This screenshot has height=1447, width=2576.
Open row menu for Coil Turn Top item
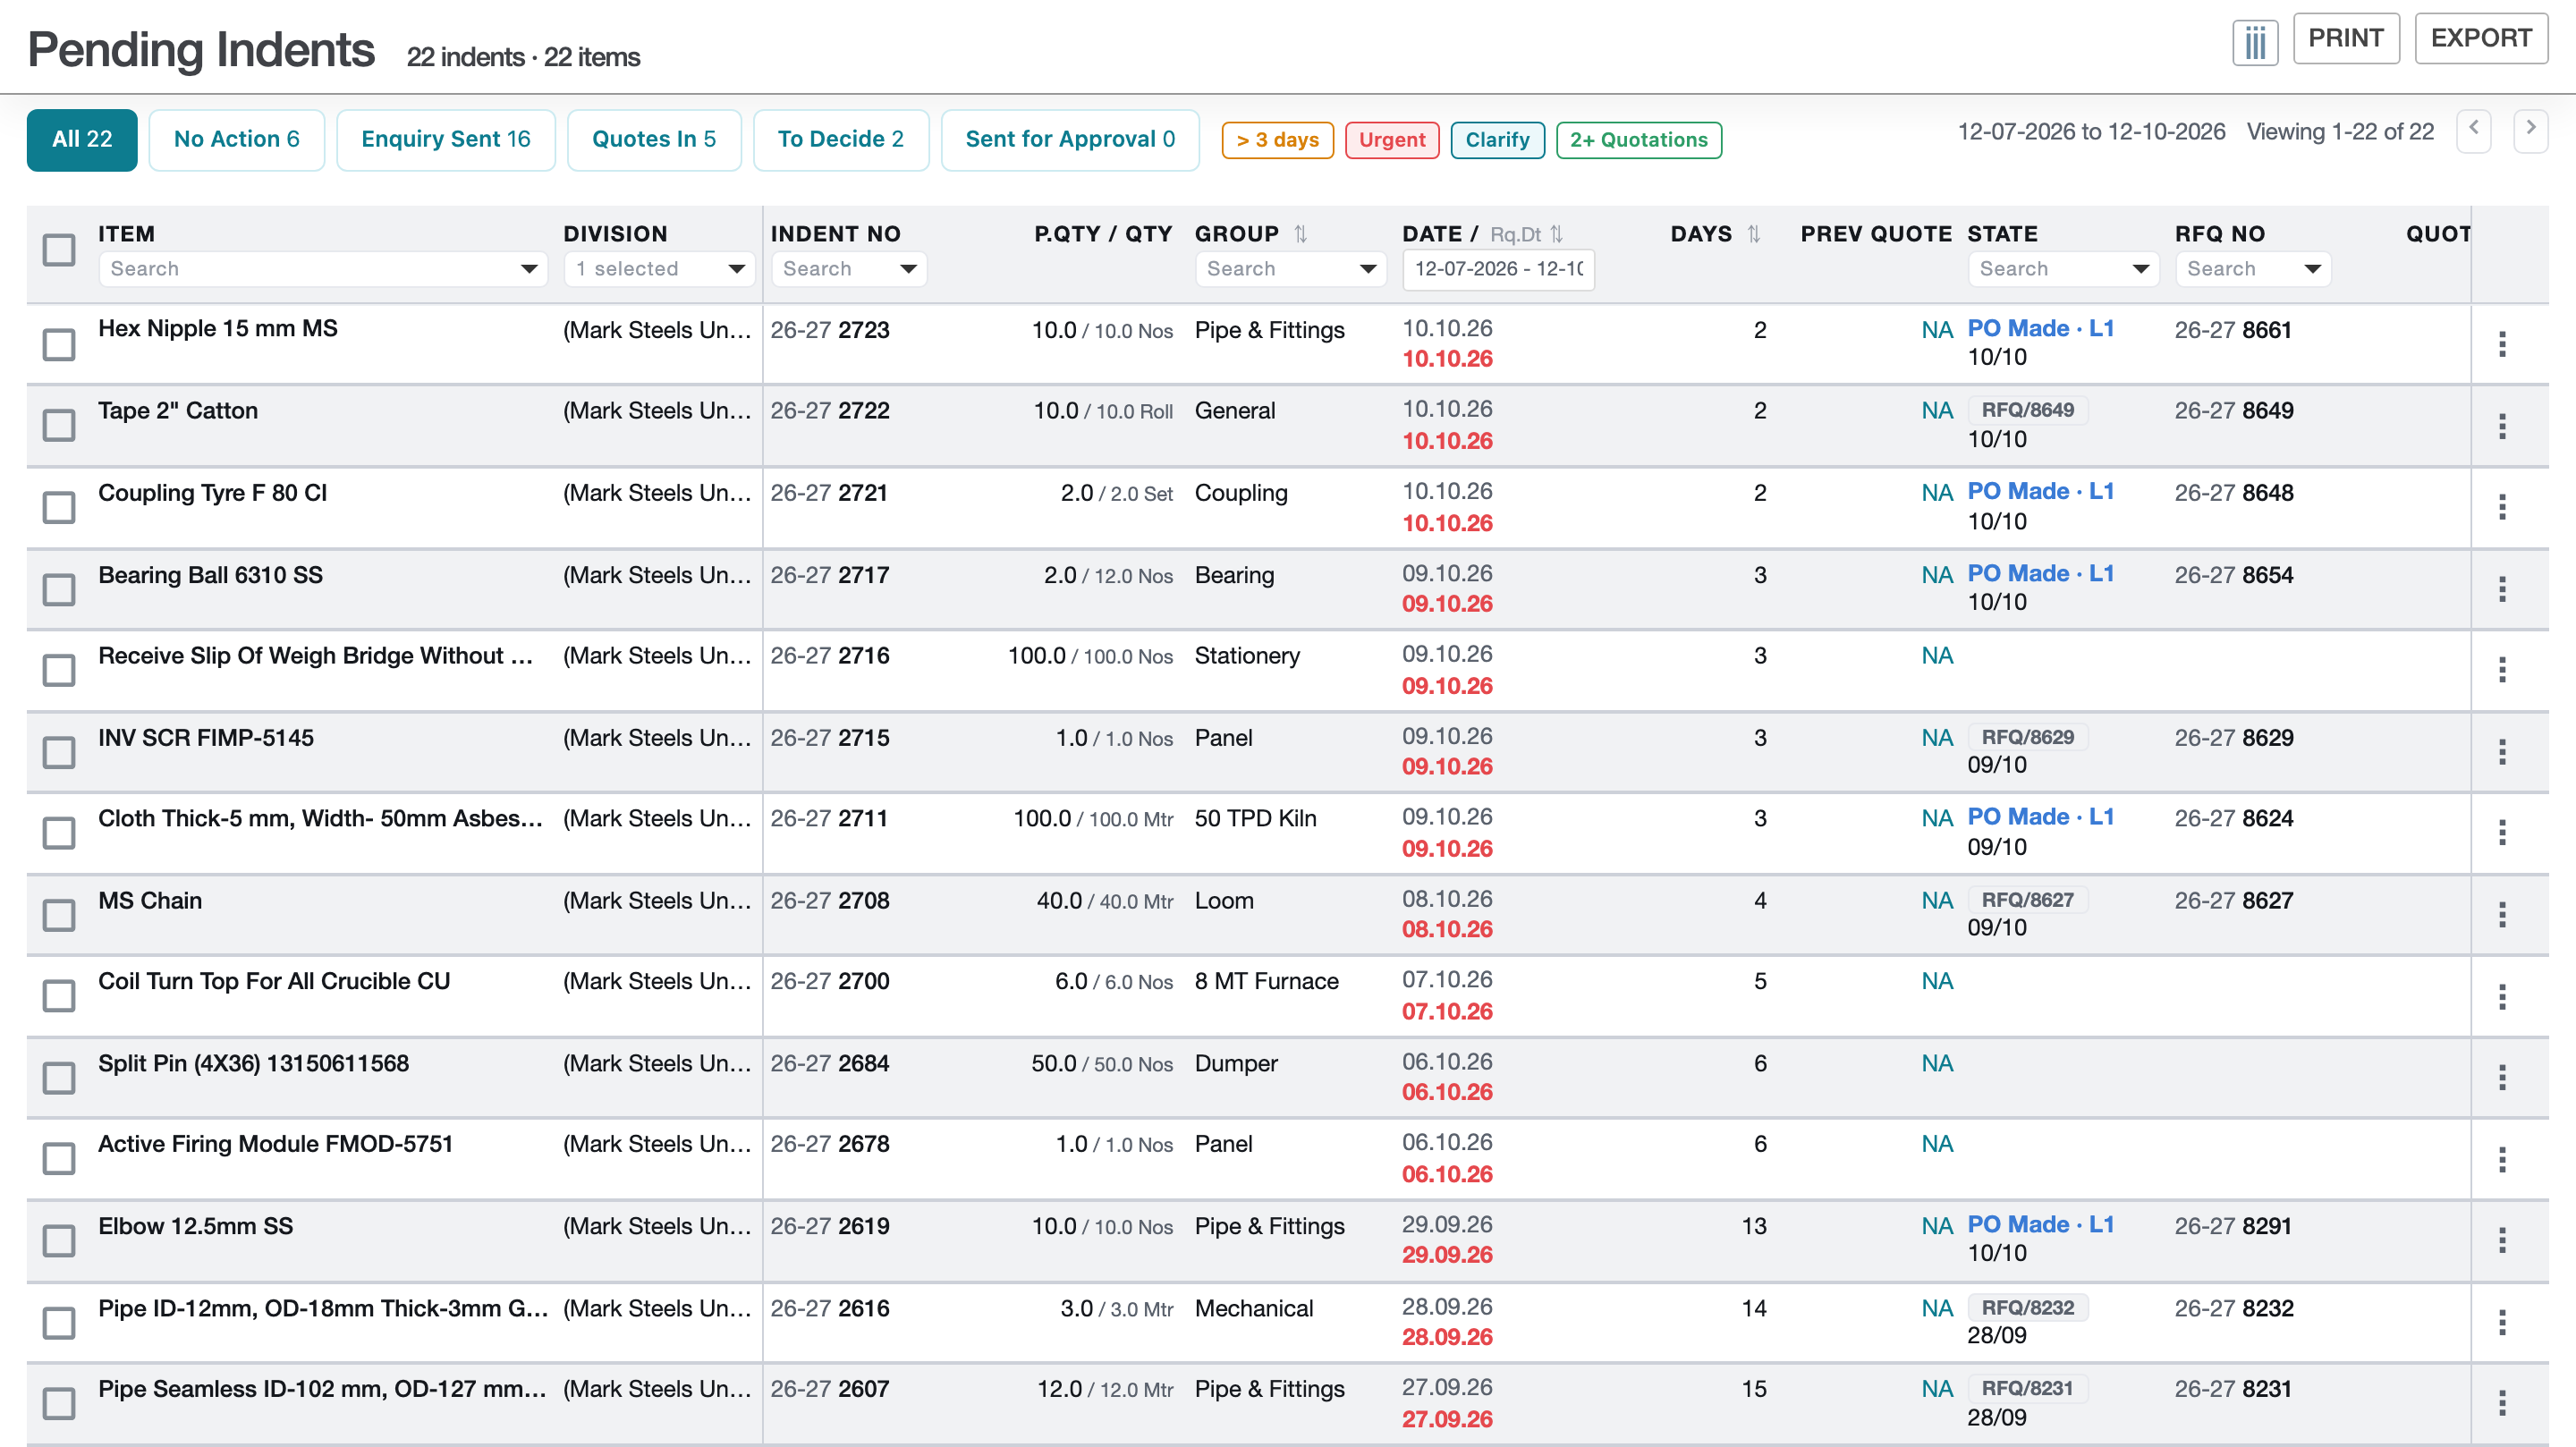(2502, 996)
